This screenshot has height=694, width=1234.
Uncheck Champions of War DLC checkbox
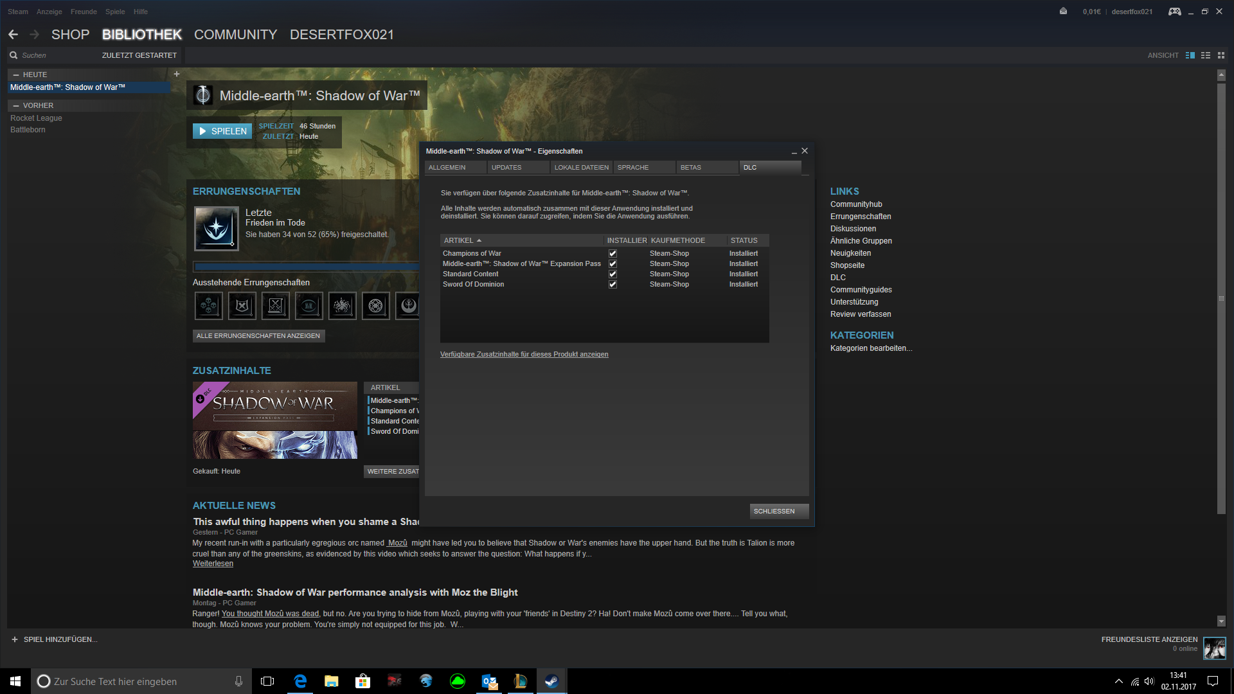613,254
